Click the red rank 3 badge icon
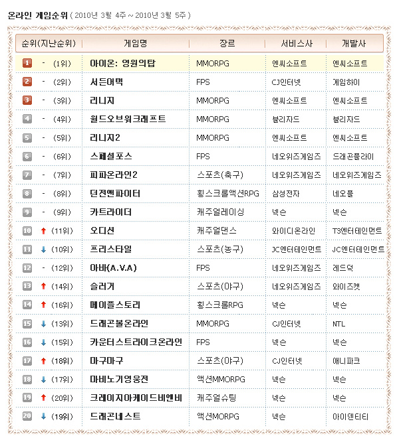Screen dimensions: 399x442 27,100
